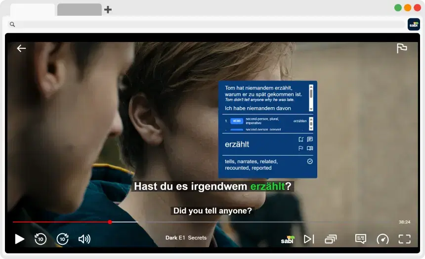The width and height of the screenshot is (425, 259).
Task: Open the playback speed gauge icon
Action: point(382,239)
